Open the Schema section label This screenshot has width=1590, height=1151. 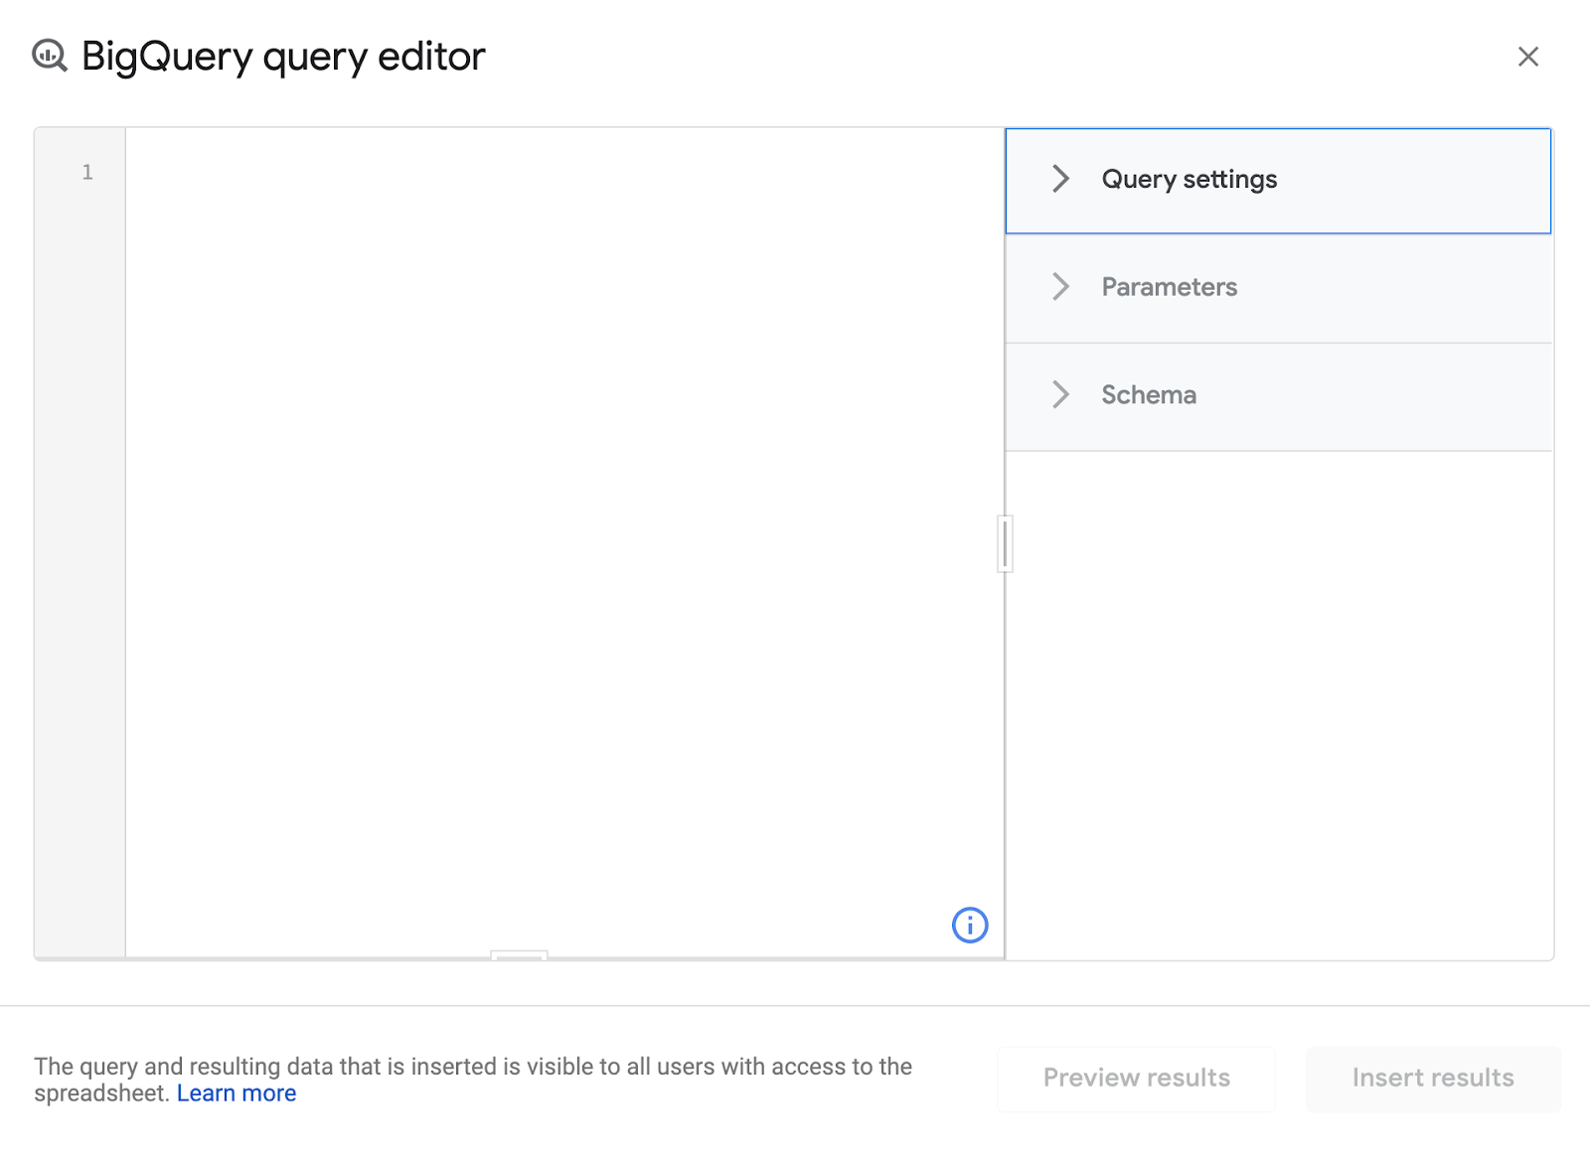point(1149,394)
